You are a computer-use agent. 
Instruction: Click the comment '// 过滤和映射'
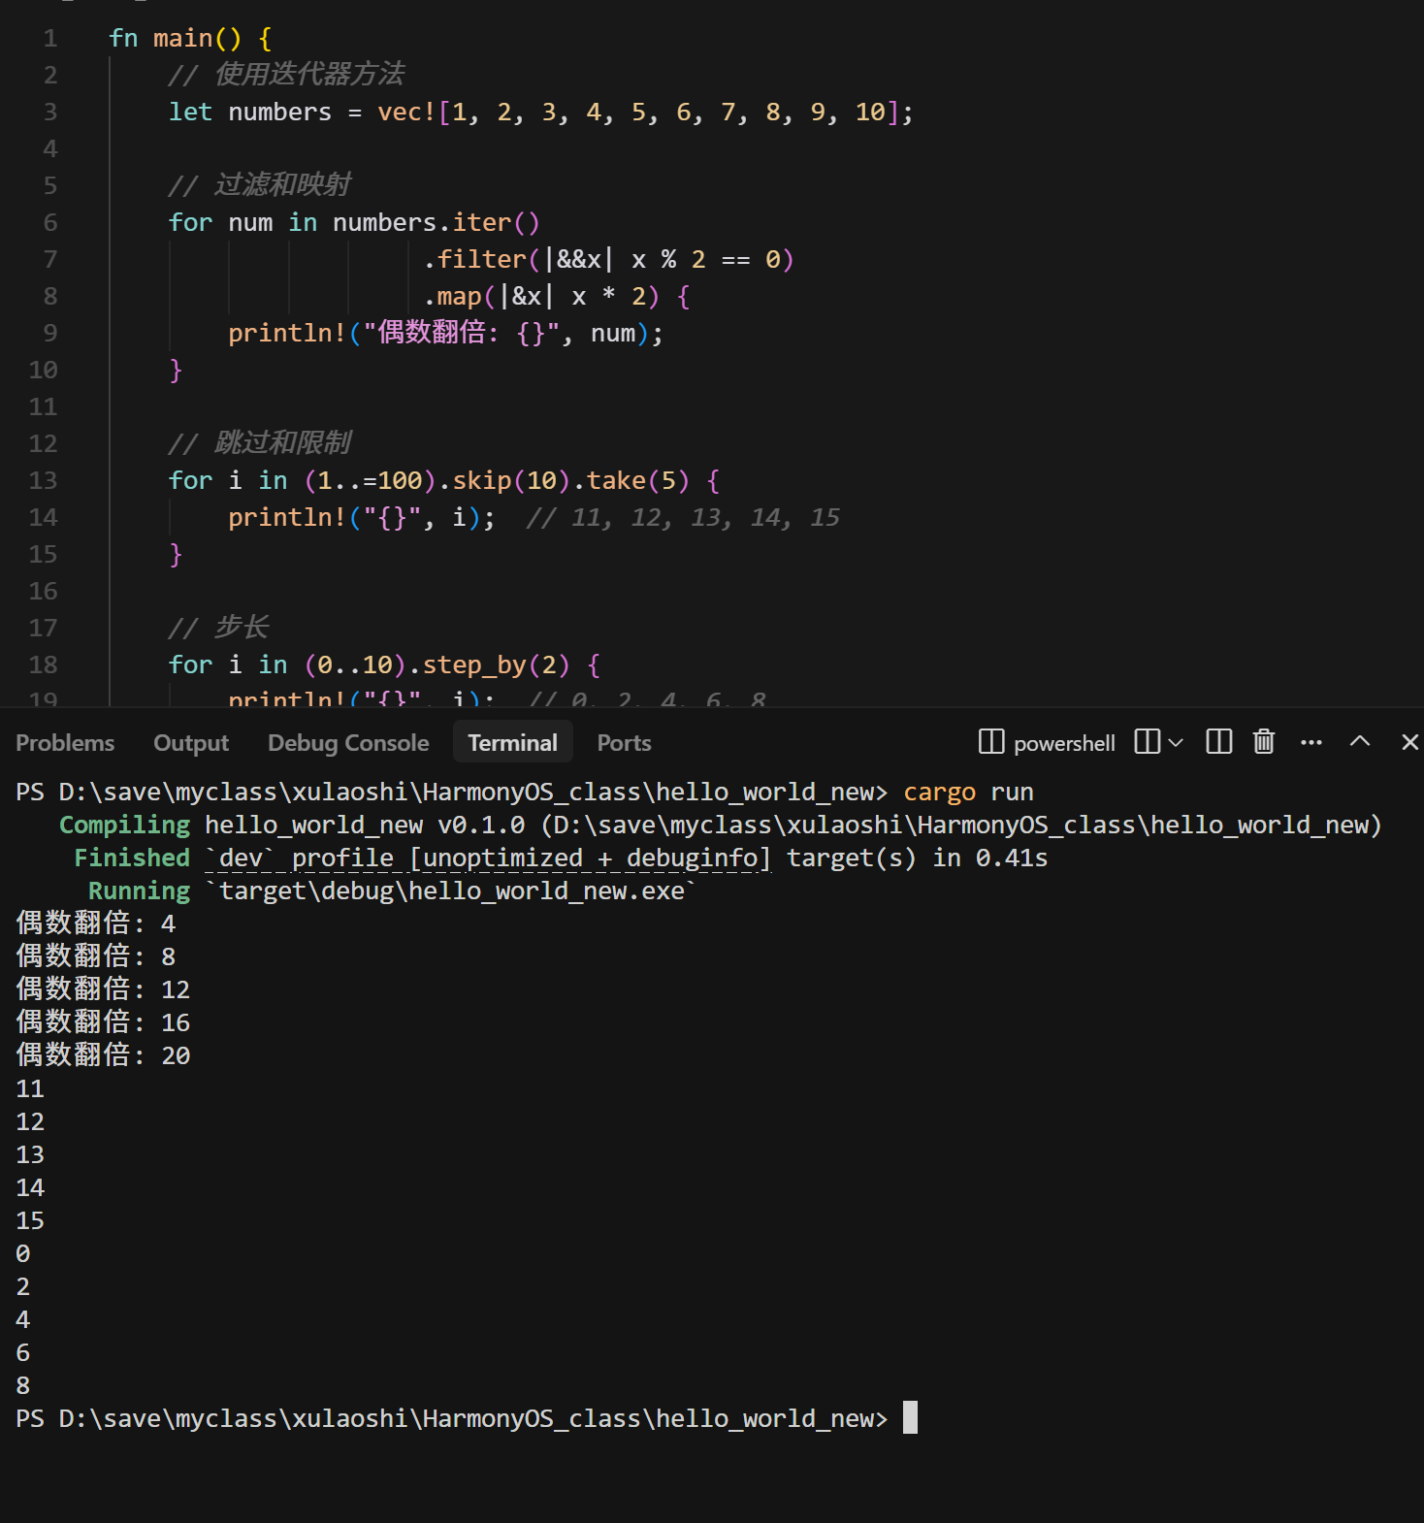[260, 186]
